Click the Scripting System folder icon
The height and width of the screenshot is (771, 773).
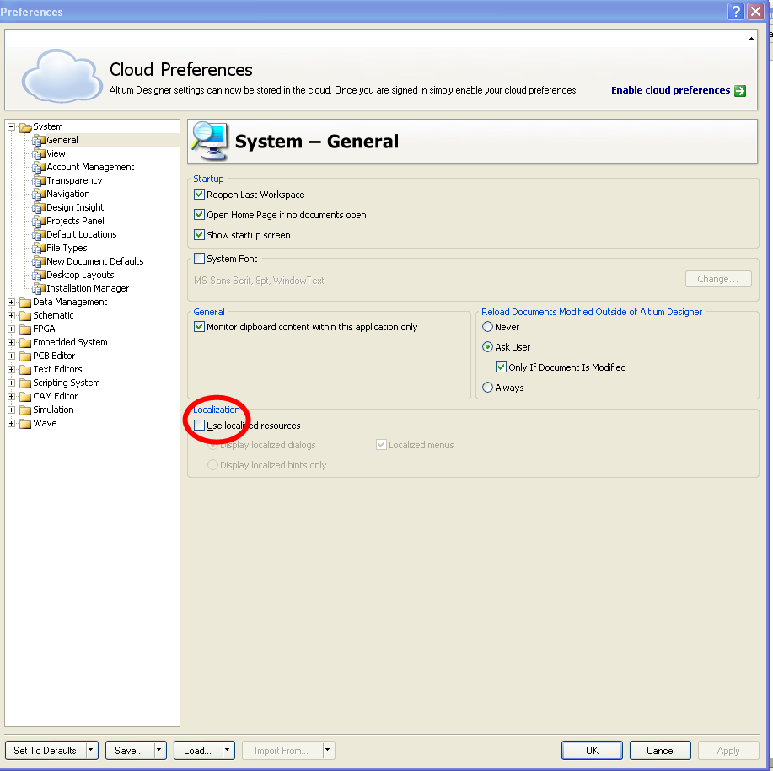pos(25,383)
